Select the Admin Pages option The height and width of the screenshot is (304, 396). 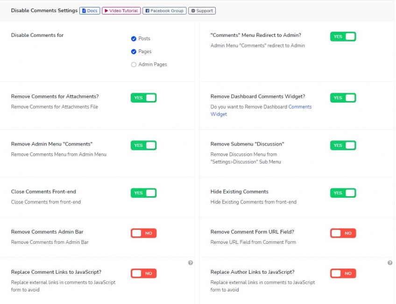coord(134,65)
